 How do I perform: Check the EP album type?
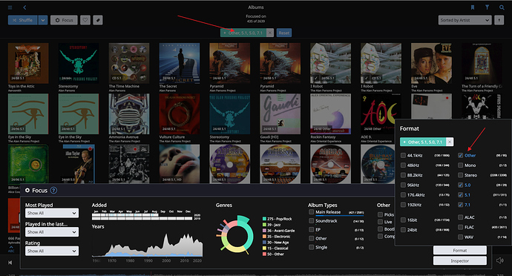pos(311,229)
